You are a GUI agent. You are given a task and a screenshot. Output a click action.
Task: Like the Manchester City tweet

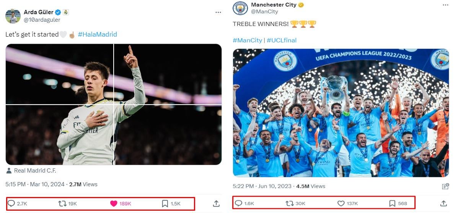[341, 203]
